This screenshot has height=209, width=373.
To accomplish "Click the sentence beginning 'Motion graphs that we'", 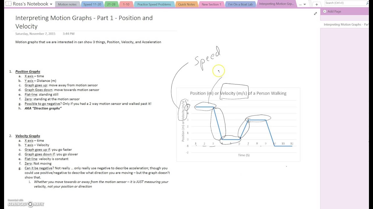I will point(88,42).
